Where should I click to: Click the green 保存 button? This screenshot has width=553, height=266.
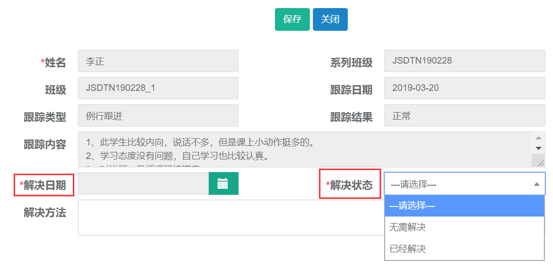[292, 19]
